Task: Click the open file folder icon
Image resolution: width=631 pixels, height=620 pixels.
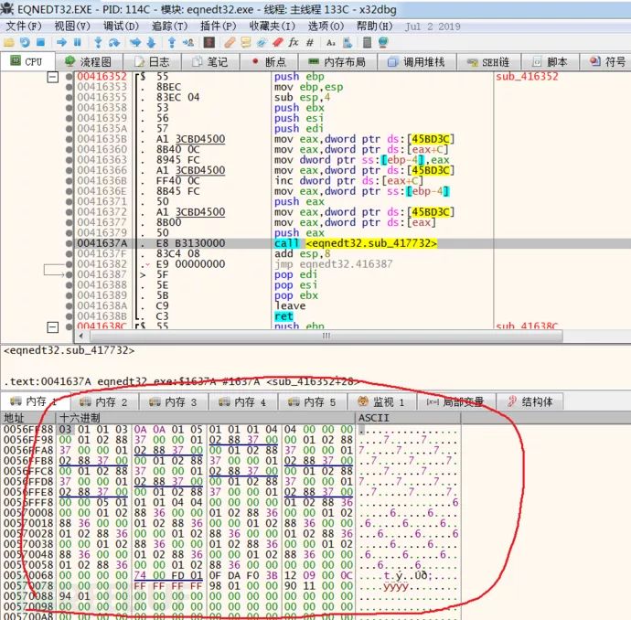Action: coord(9,43)
